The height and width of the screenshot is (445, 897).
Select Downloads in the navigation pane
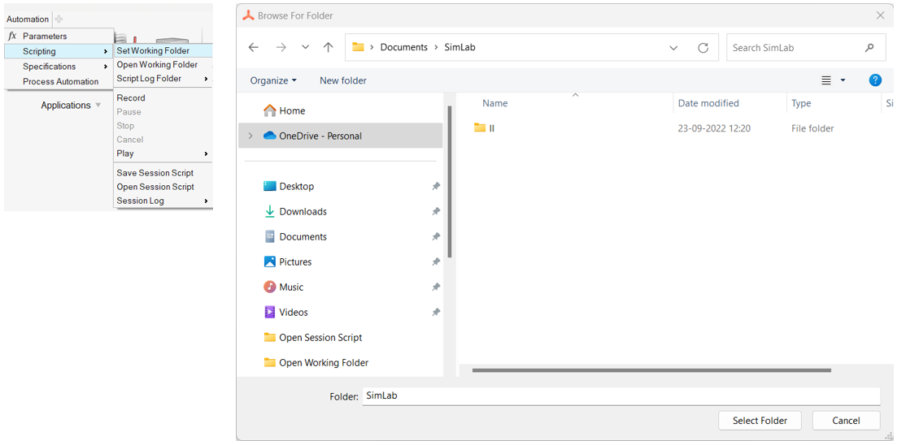coord(303,212)
